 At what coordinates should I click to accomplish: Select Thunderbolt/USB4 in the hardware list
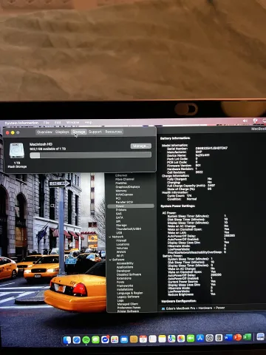(129, 229)
